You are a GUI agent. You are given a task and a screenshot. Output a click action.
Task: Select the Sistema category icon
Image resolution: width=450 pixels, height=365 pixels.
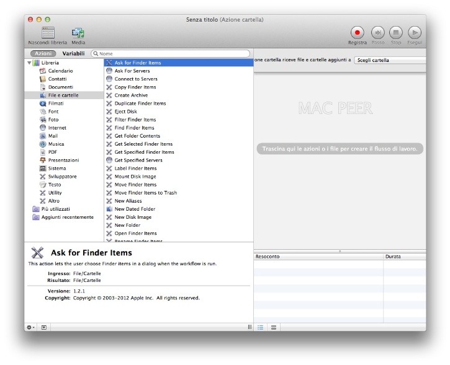pos(43,169)
